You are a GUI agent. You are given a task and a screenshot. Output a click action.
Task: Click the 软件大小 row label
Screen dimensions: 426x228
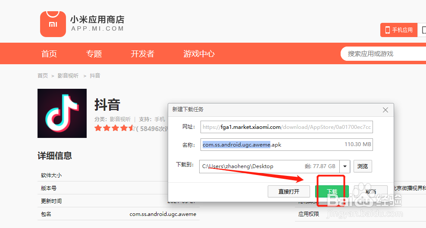[51, 175]
